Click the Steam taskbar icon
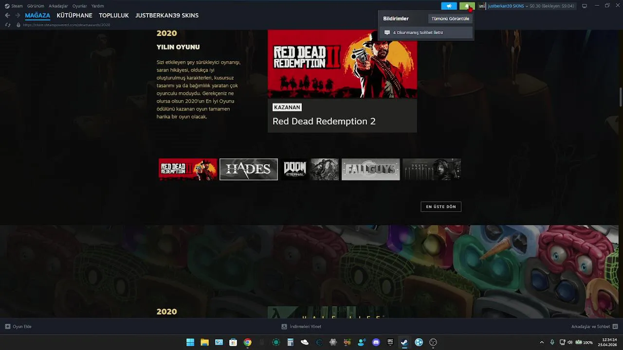Screen dimensions: 623x350 click(x=404, y=342)
